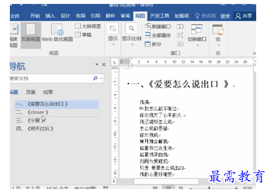Switch to 草稿 draft view

pyautogui.click(x=83, y=35)
